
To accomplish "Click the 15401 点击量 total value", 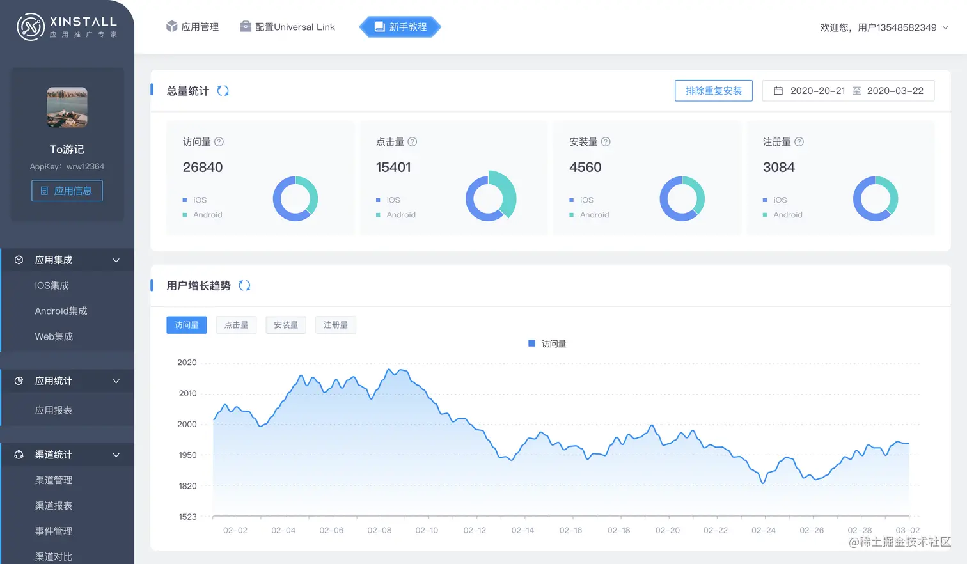I will click(x=393, y=168).
